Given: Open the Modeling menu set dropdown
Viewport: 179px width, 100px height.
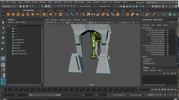Looking at the screenshot, I should [x=9, y=6].
